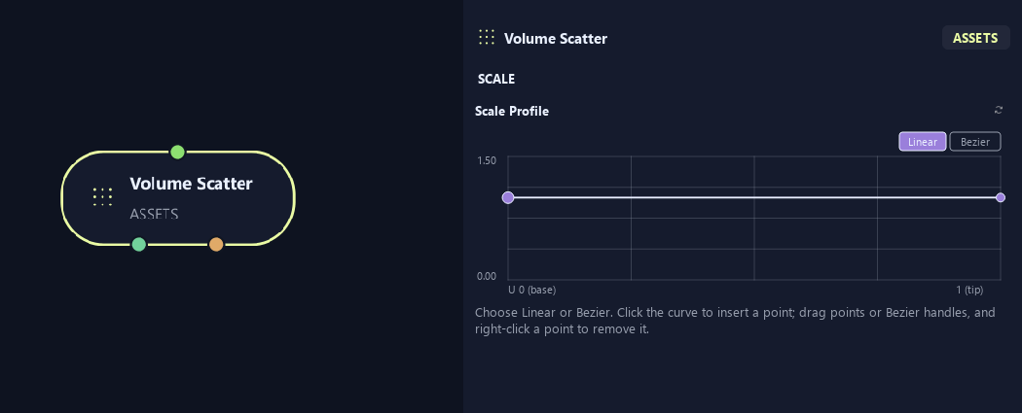Click the 1.50 axis label
Image resolution: width=1022 pixels, height=413 pixels.
point(487,160)
